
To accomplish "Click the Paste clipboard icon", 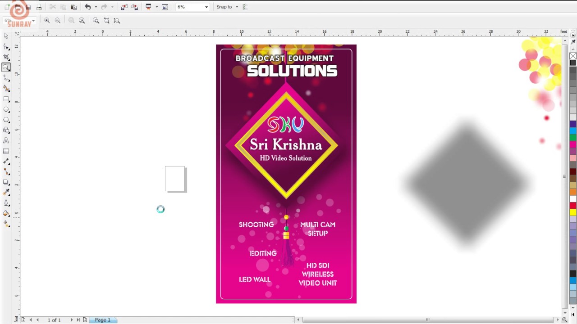I will coord(73,7).
